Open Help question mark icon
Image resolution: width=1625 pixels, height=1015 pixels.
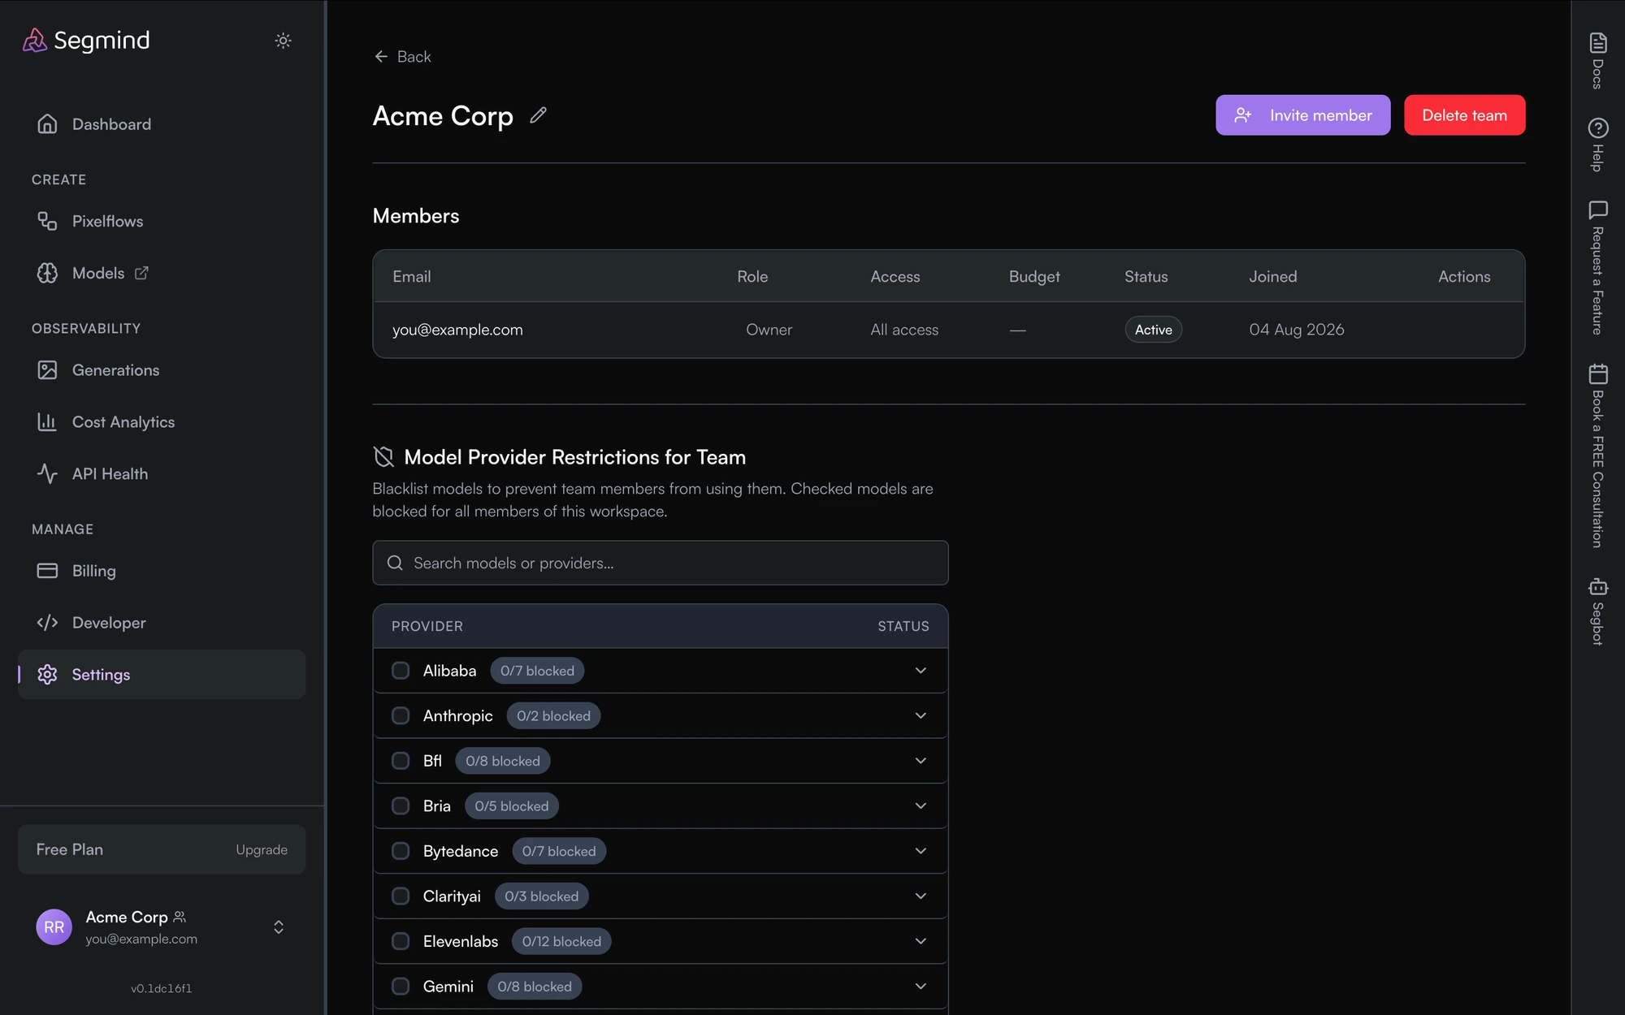1598,127
